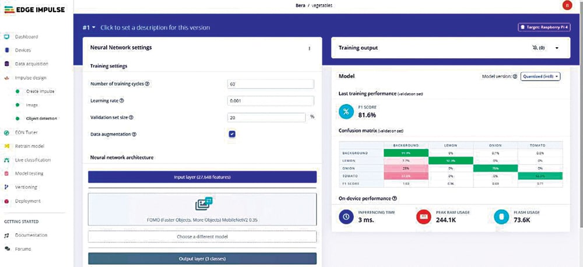The height and width of the screenshot is (267, 583).
Task: Click the Devices icon in sidebar
Action: click(x=6, y=51)
